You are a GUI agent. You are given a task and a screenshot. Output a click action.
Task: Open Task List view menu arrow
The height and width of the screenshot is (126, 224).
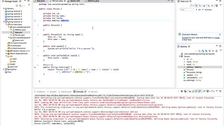tap(221, 5)
